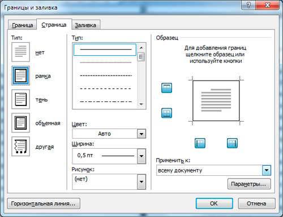Click the sample page preview thumbnail

coord(216,101)
